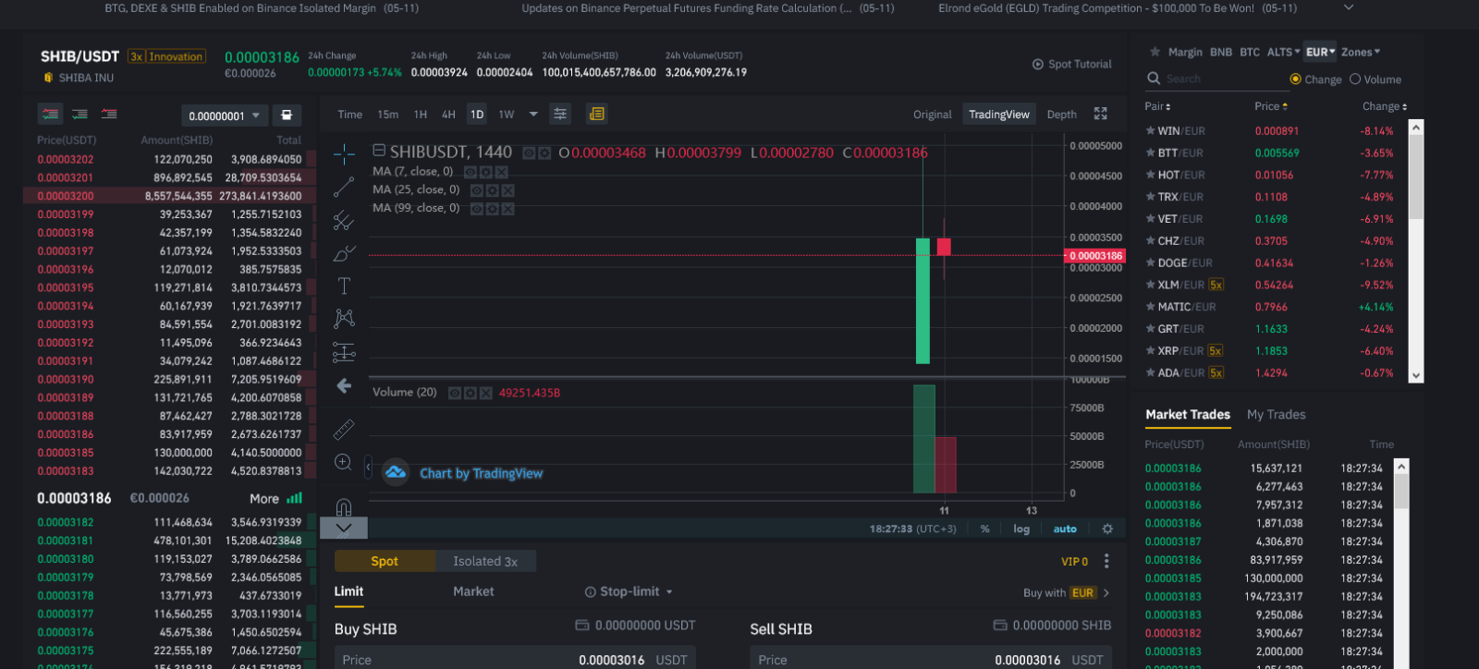Open the ALTS markets dropdown
Image resolution: width=1479 pixels, height=669 pixels.
pyautogui.click(x=1283, y=52)
